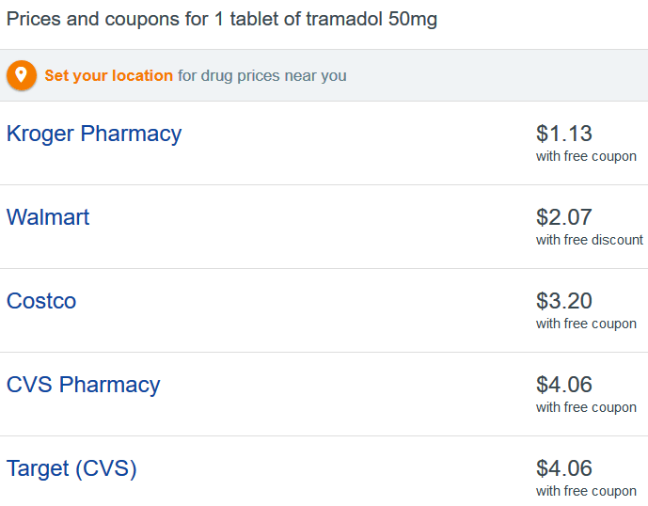Click the gray location banner bar
This screenshot has width=648, height=506.
(x=324, y=75)
